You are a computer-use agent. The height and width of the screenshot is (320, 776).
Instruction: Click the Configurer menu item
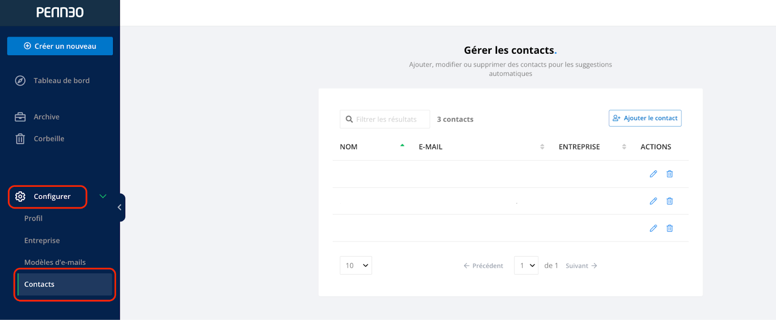click(52, 197)
